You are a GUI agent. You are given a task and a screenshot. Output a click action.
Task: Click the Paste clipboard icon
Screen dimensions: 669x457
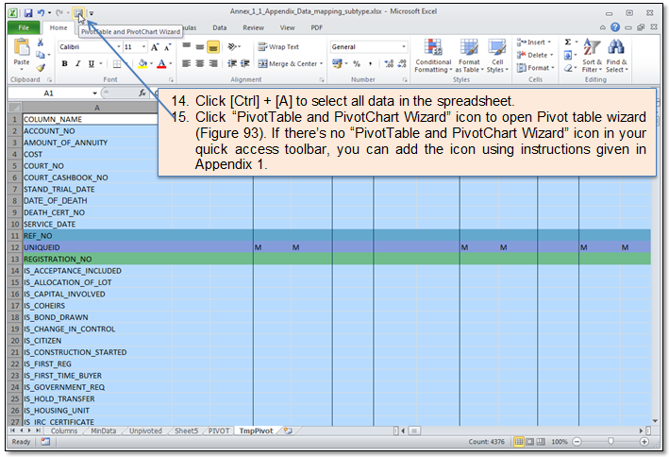pyautogui.click(x=22, y=55)
